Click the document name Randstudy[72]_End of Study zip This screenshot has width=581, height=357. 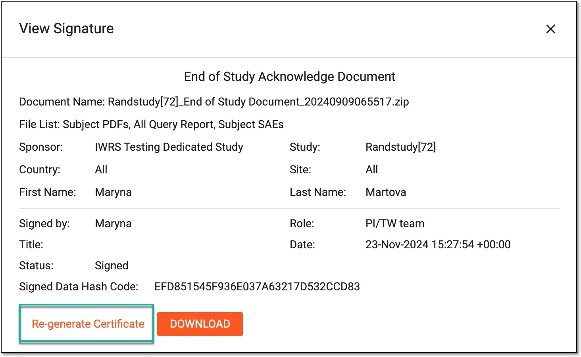[x=258, y=102]
